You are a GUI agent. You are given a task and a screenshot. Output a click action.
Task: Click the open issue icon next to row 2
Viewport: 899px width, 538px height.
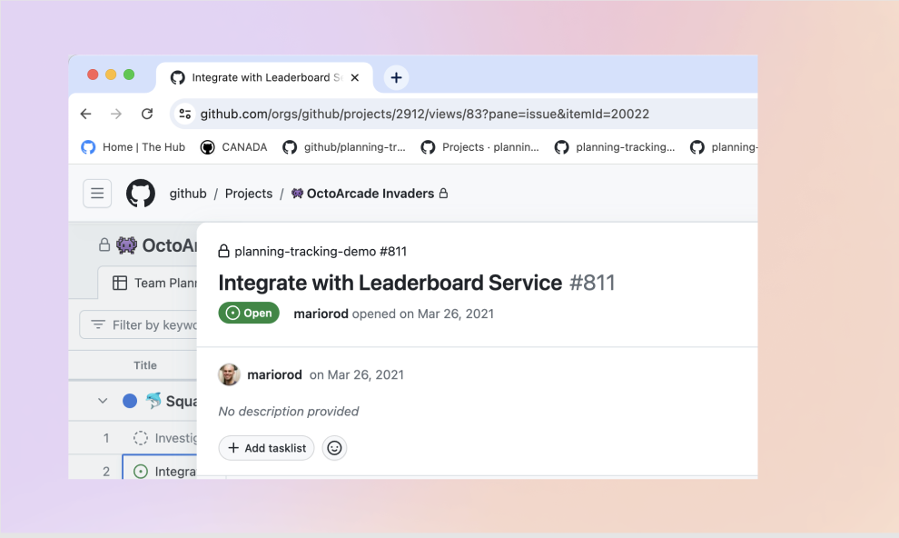click(141, 471)
